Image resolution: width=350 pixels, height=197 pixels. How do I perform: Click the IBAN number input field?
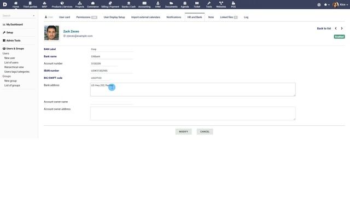point(112,71)
